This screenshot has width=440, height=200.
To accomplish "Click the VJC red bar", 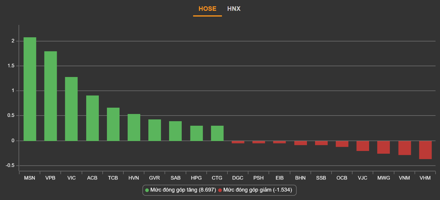I will coord(363,146).
